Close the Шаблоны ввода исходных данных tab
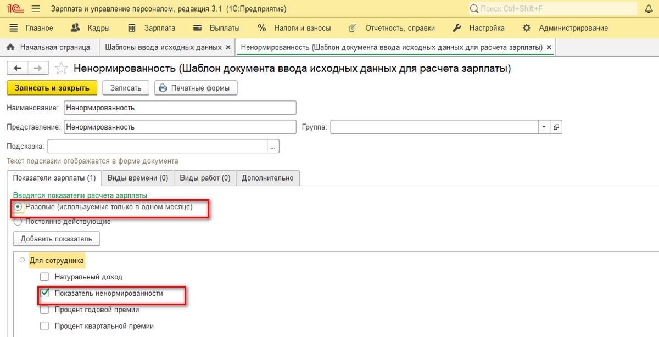The width and height of the screenshot is (659, 337). (228, 47)
